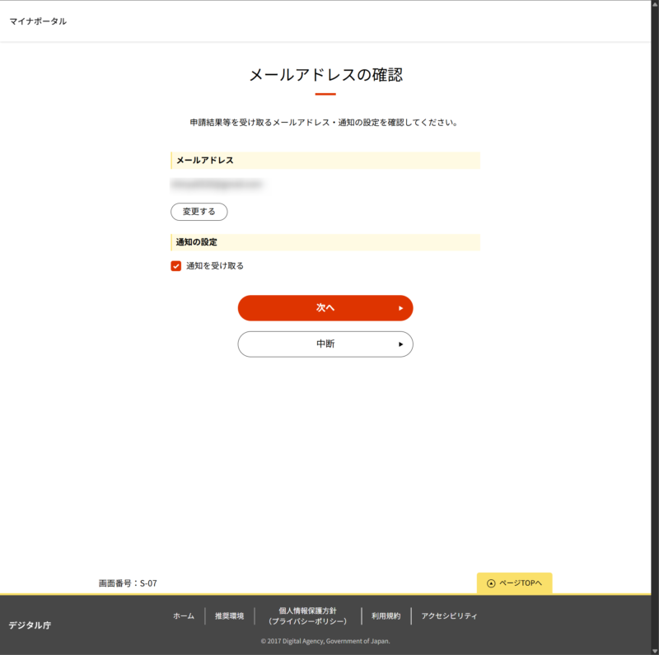
Task: Click the 通知の設定 section heading
Action: click(x=196, y=242)
